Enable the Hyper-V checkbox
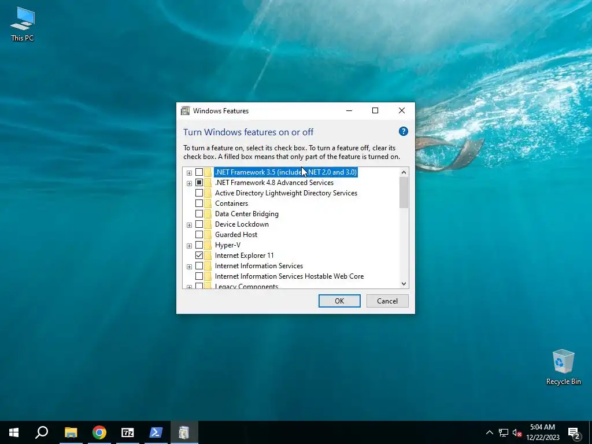 coord(199,245)
